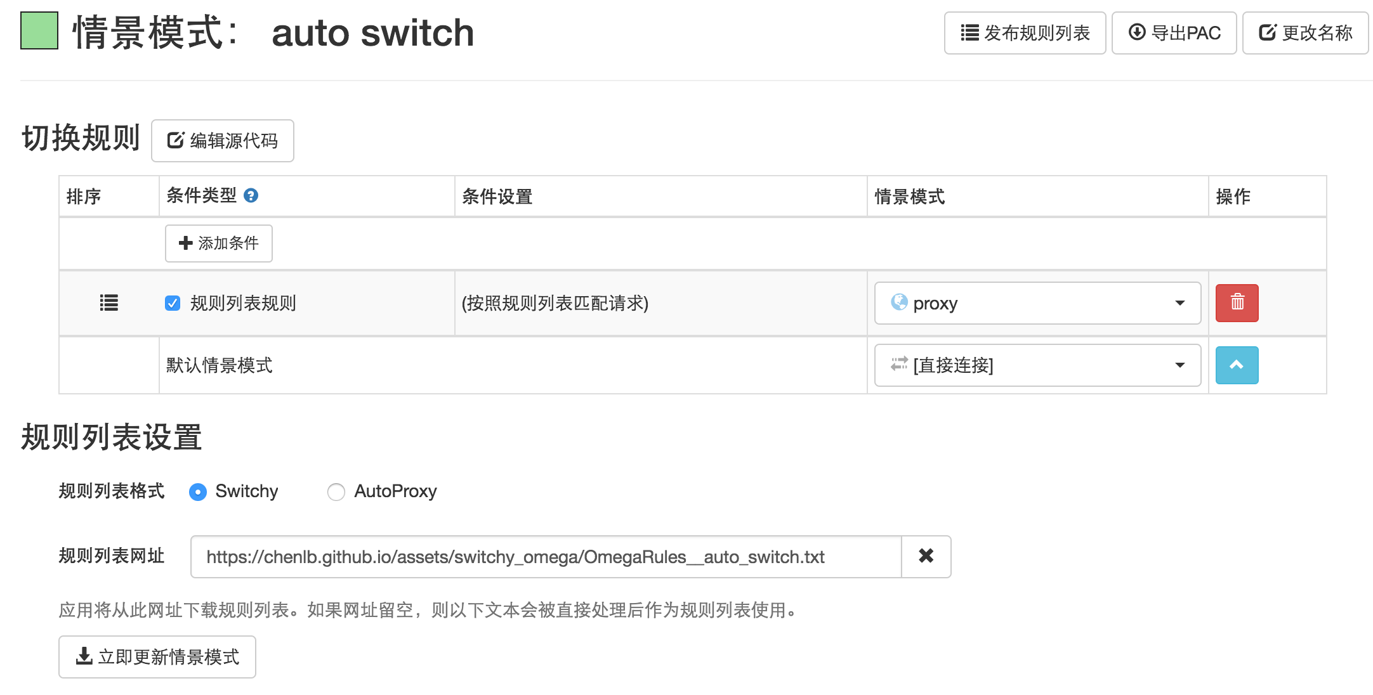Open the [直接连接] default profile dropdown
The image size is (1373, 695).
click(x=1037, y=365)
